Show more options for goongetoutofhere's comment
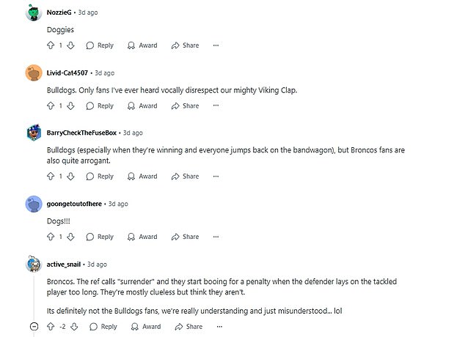This screenshot has height=337, width=465. (x=216, y=237)
